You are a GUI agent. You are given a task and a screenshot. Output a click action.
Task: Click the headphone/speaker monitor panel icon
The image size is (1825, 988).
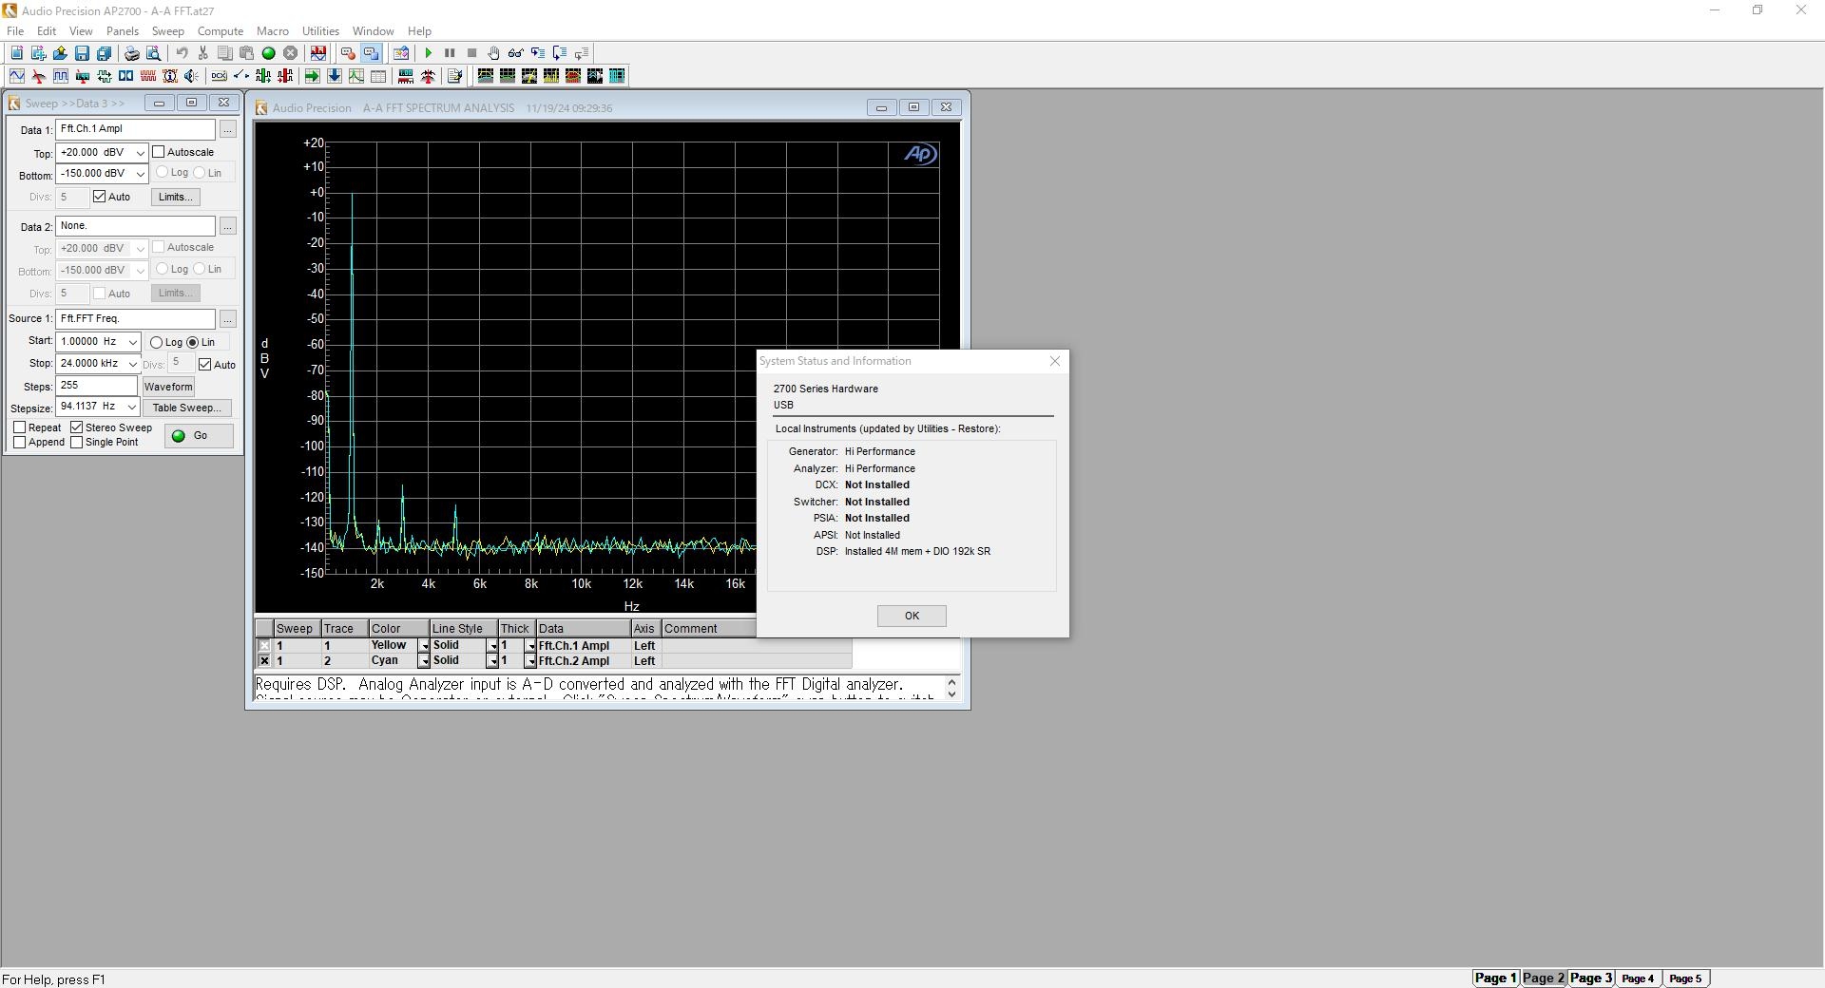tap(191, 76)
